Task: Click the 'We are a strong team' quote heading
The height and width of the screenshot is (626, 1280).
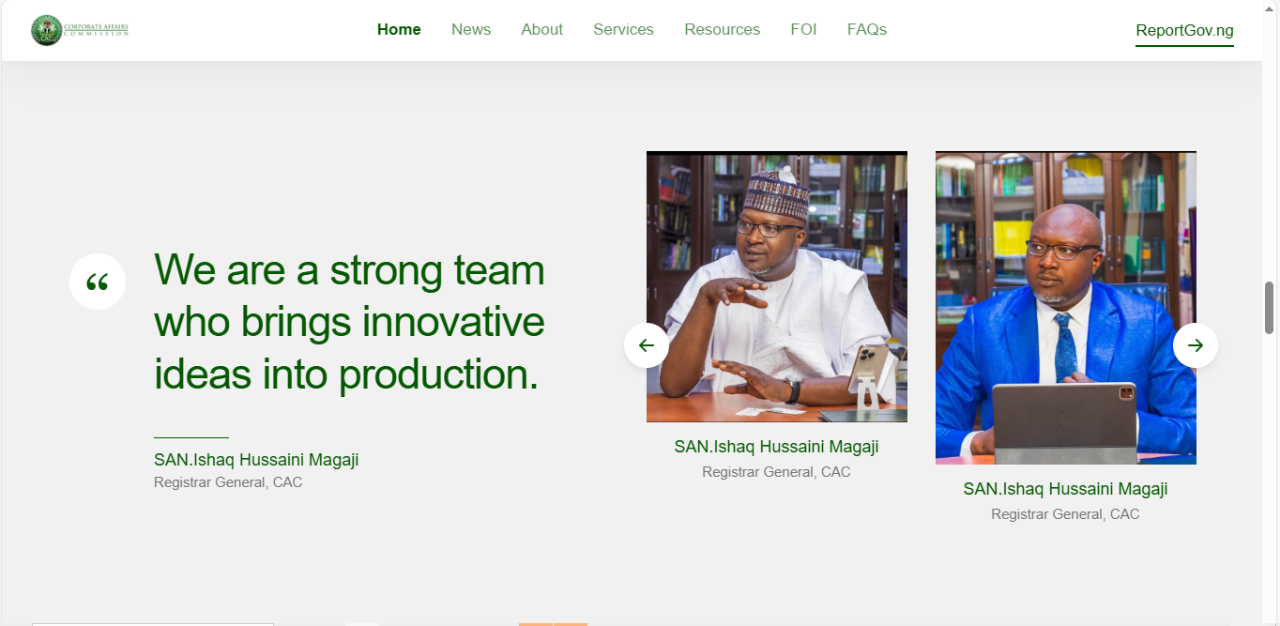Action: click(x=349, y=322)
